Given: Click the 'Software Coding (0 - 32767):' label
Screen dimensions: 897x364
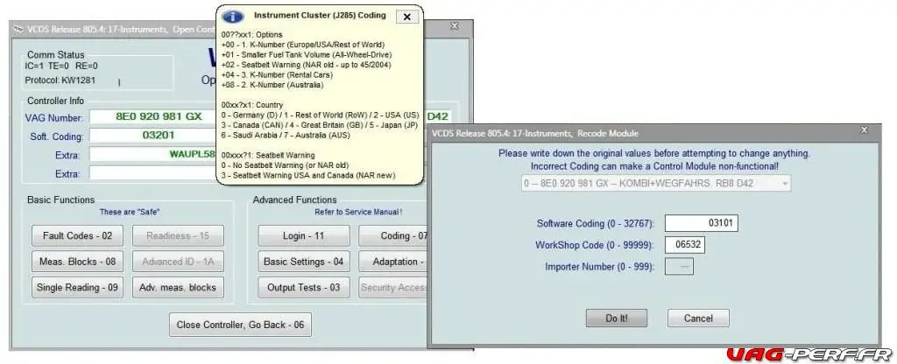Looking at the screenshot, I should pyautogui.click(x=596, y=223).
